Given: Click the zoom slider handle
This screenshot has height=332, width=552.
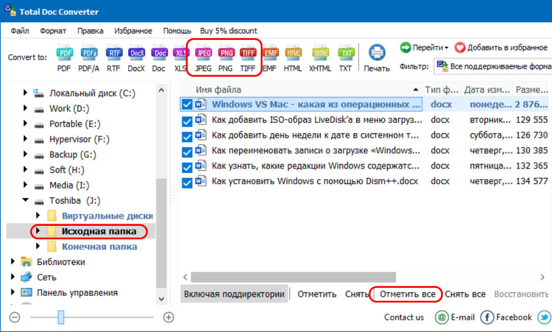Looking at the screenshot, I should 61,317.
